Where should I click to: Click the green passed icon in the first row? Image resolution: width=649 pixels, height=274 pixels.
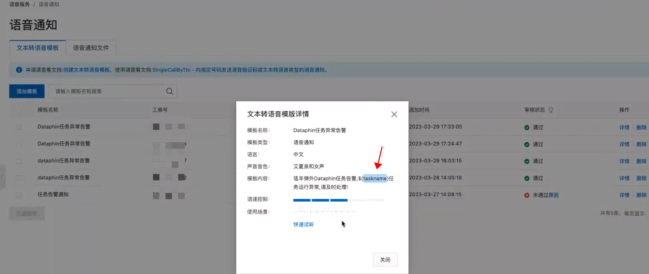[x=527, y=127]
